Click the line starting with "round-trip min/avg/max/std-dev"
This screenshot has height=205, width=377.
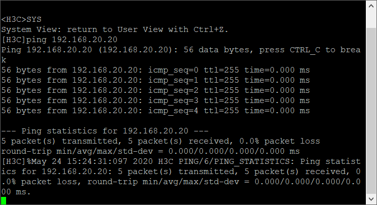pyautogui.click(x=150, y=151)
